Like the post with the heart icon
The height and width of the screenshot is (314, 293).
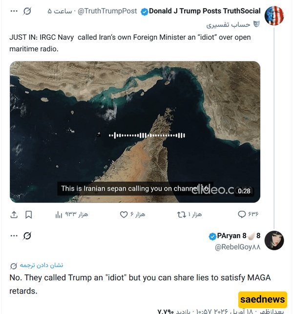click(x=124, y=215)
